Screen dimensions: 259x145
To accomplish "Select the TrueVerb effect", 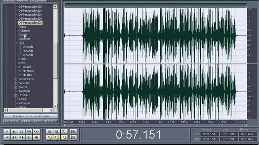I will [24, 91].
